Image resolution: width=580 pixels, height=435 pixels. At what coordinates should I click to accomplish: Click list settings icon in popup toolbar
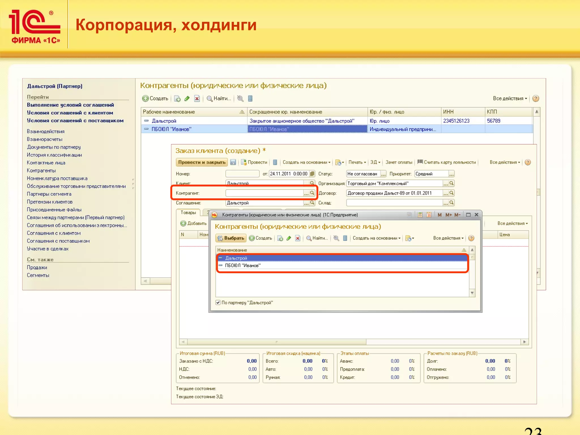[345, 238]
